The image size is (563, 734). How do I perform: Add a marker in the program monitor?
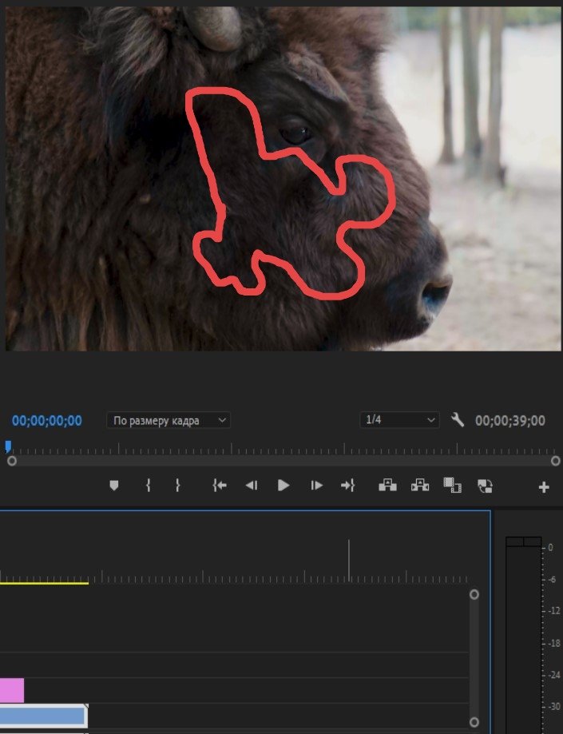pyautogui.click(x=114, y=485)
